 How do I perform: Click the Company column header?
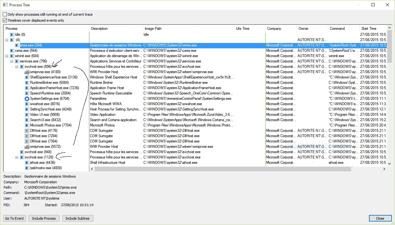tap(281, 29)
